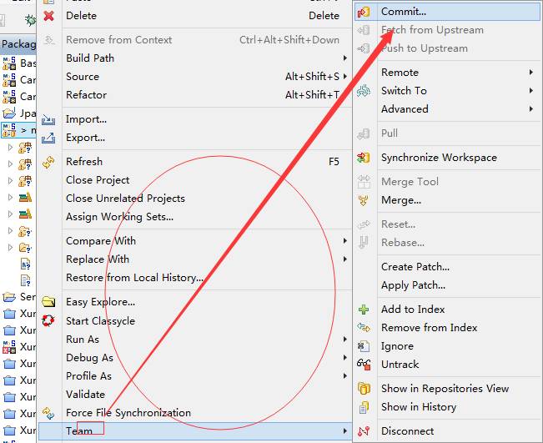
Task: Click the Merge... menu entry
Action: coord(447,200)
